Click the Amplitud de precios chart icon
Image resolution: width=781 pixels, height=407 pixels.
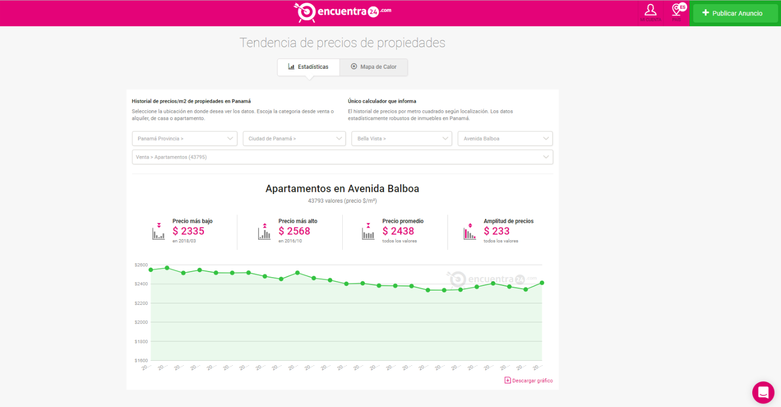(x=470, y=231)
